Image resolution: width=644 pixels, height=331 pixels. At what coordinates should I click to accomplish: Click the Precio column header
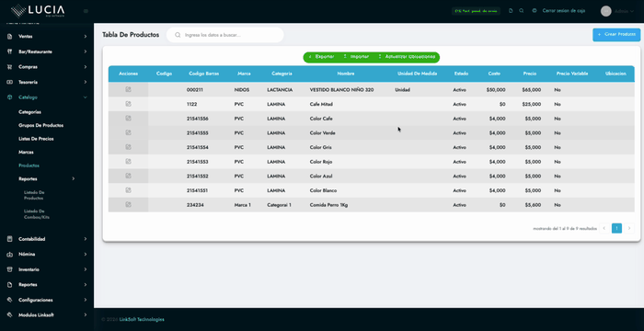(529, 74)
